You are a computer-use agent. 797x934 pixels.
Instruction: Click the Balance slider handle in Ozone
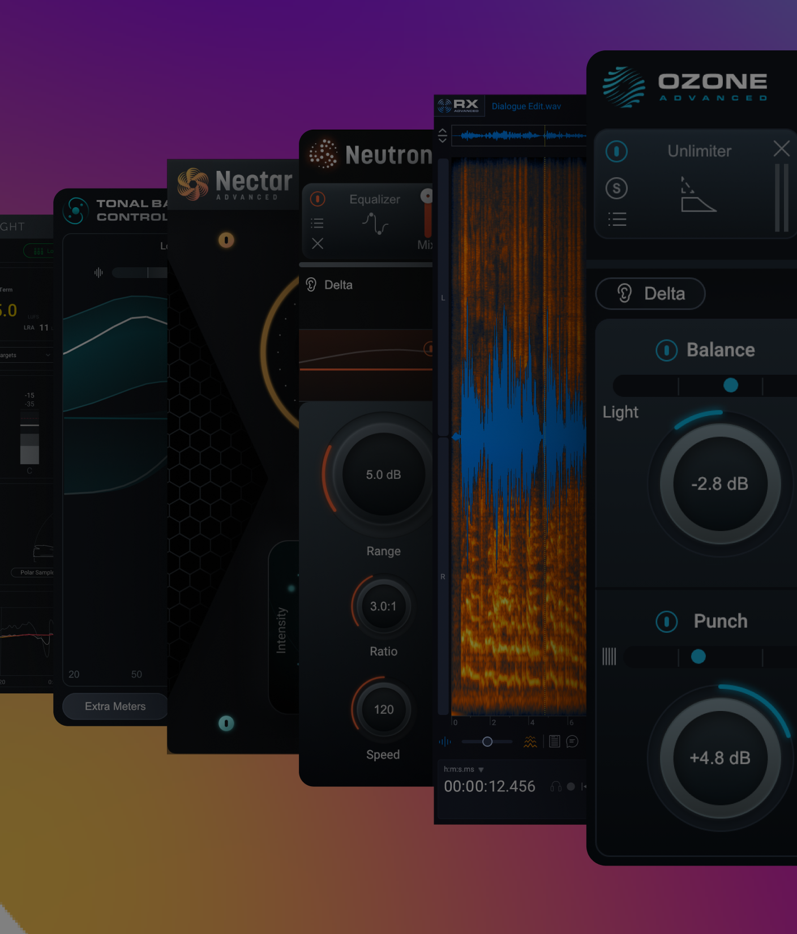pyautogui.click(x=731, y=385)
